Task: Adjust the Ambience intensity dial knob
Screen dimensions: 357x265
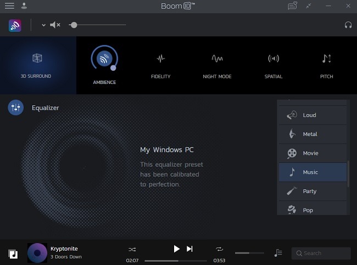Action: (x=113, y=68)
